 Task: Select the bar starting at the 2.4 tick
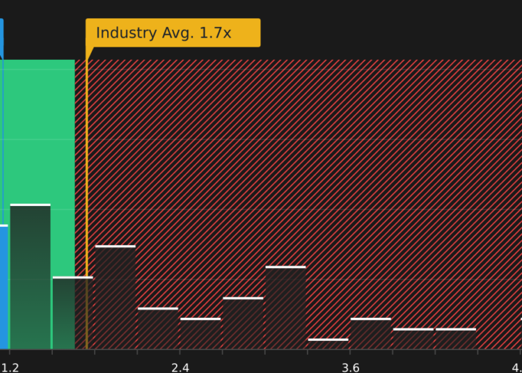[200, 333]
